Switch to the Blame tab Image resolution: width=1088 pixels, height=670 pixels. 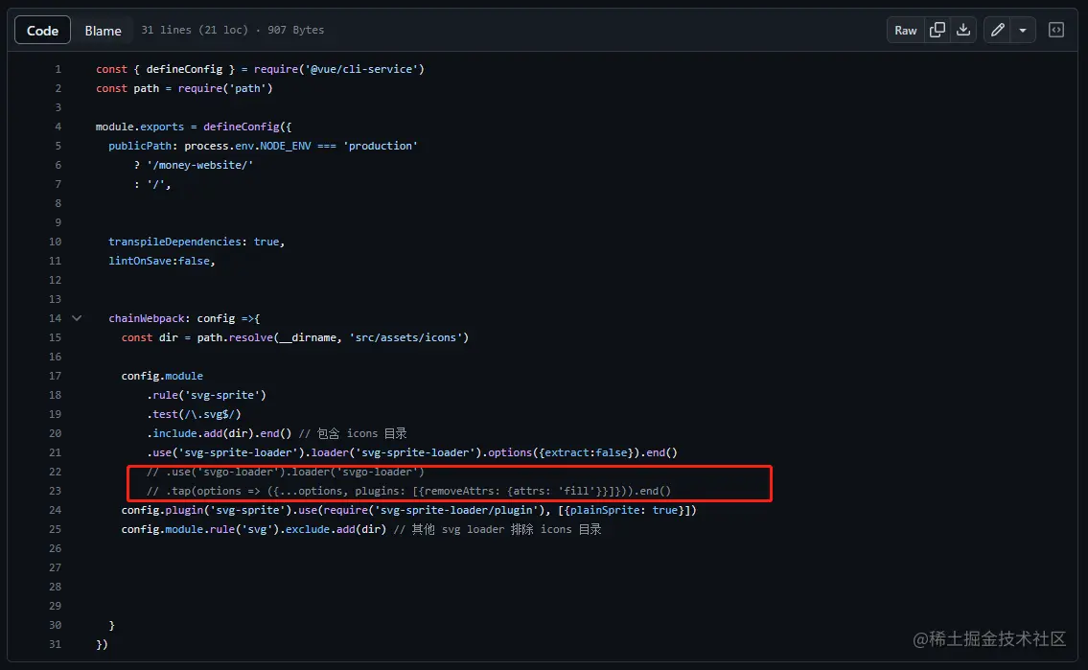[103, 31]
